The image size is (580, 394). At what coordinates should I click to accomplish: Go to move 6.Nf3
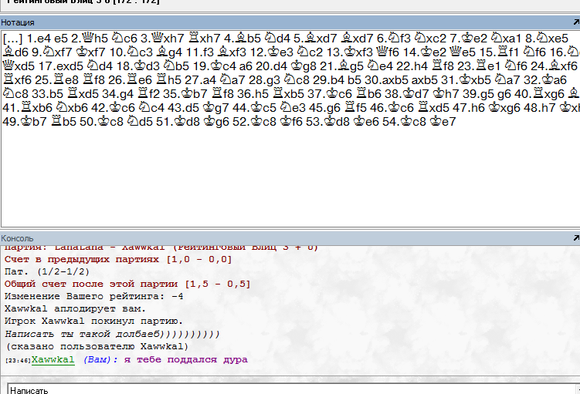click(394, 39)
